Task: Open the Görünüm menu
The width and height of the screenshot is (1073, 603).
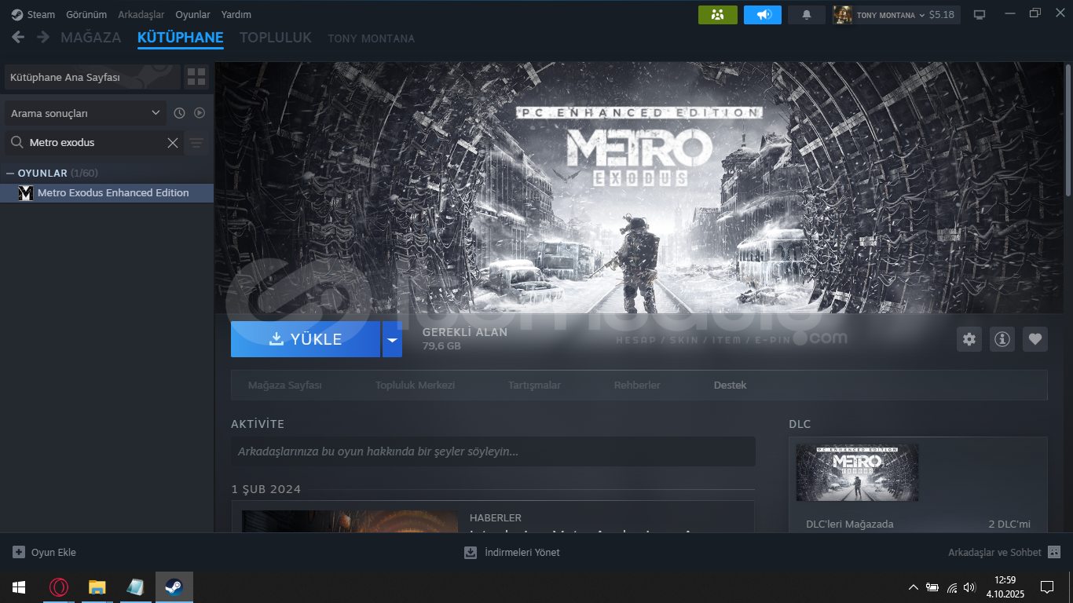Action: point(86,15)
